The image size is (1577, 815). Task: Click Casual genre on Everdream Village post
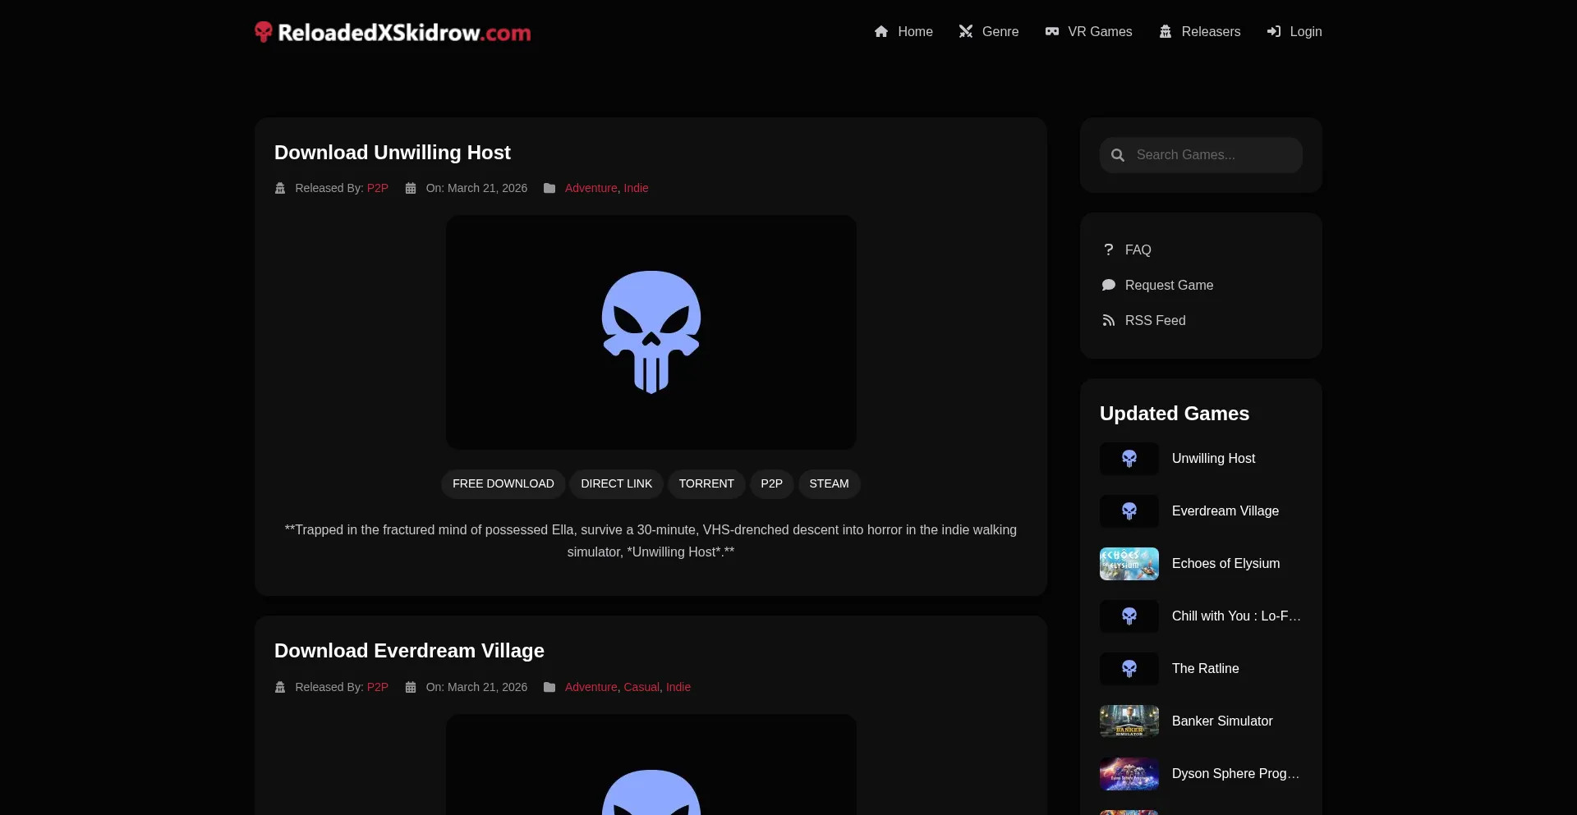(x=641, y=687)
